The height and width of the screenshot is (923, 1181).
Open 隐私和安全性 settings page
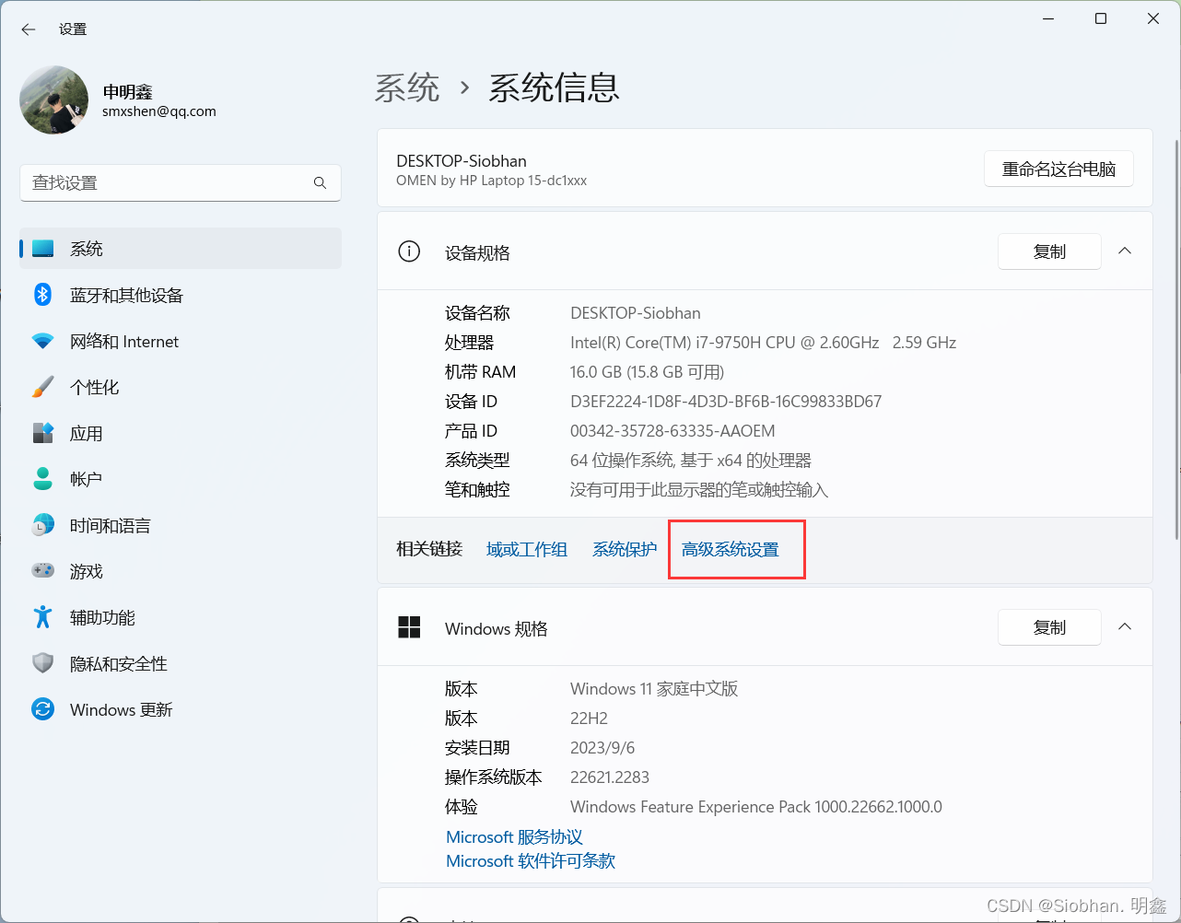click(x=118, y=663)
